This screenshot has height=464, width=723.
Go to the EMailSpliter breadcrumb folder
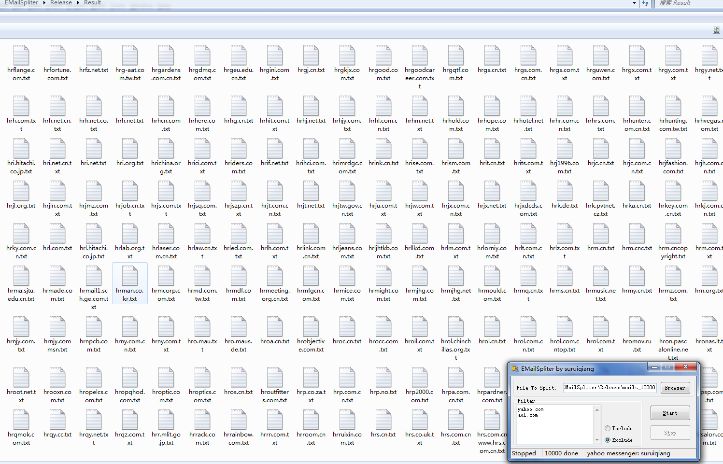click(22, 3)
